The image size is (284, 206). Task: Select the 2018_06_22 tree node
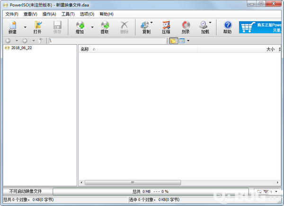pos(22,48)
